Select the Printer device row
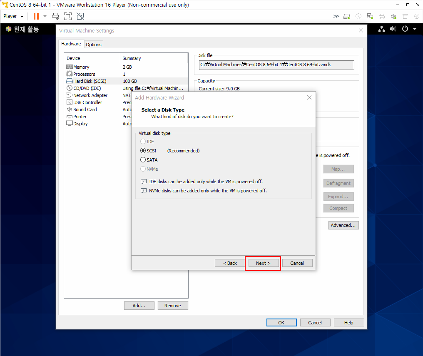The height and width of the screenshot is (356, 423). 99,117
